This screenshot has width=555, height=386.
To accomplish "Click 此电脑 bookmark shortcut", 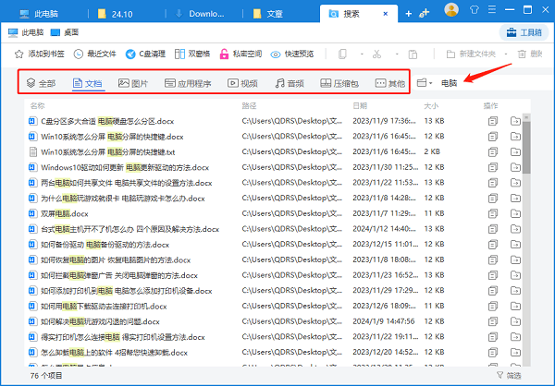I will point(26,33).
